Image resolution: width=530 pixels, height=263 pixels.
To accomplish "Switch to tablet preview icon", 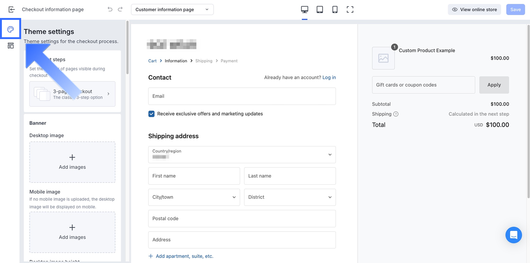I will [x=320, y=10].
